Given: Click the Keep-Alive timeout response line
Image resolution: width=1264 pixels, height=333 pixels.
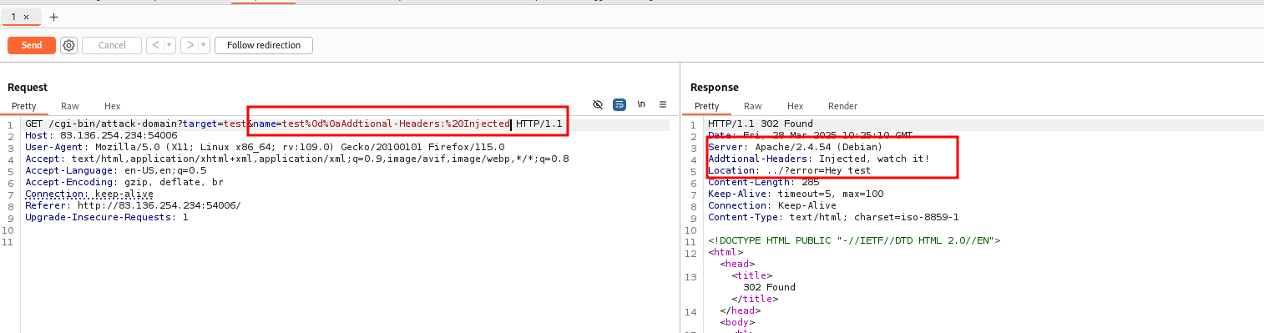Looking at the screenshot, I should (796, 194).
